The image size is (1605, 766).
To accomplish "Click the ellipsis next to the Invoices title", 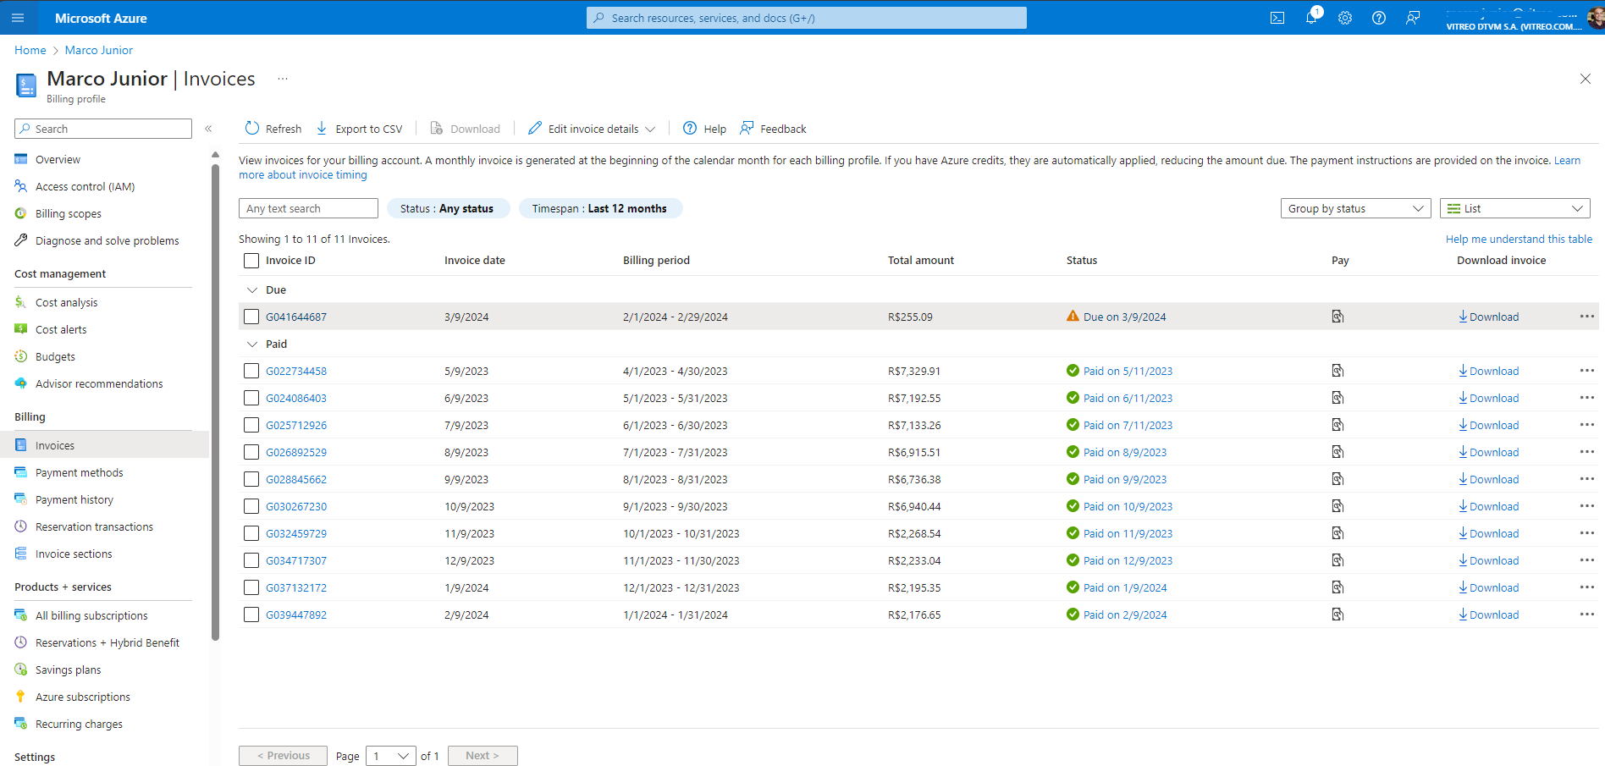I will pyautogui.click(x=283, y=79).
